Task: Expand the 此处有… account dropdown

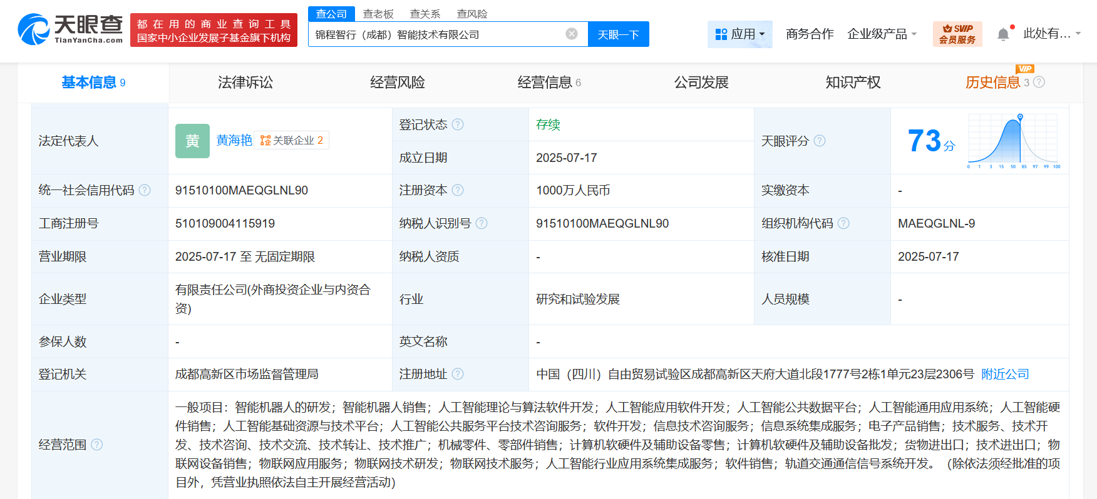Action: click(1052, 34)
